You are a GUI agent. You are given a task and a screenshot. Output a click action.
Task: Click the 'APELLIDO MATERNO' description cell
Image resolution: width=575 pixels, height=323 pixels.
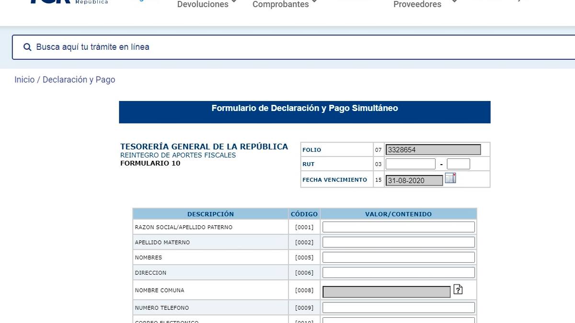coord(210,243)
